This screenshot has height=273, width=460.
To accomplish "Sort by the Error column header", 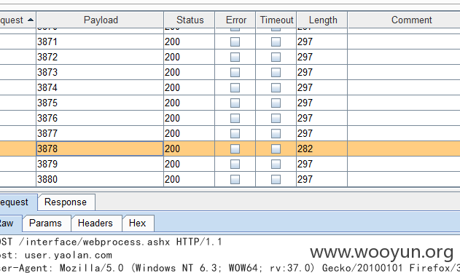I will point(235,20).
